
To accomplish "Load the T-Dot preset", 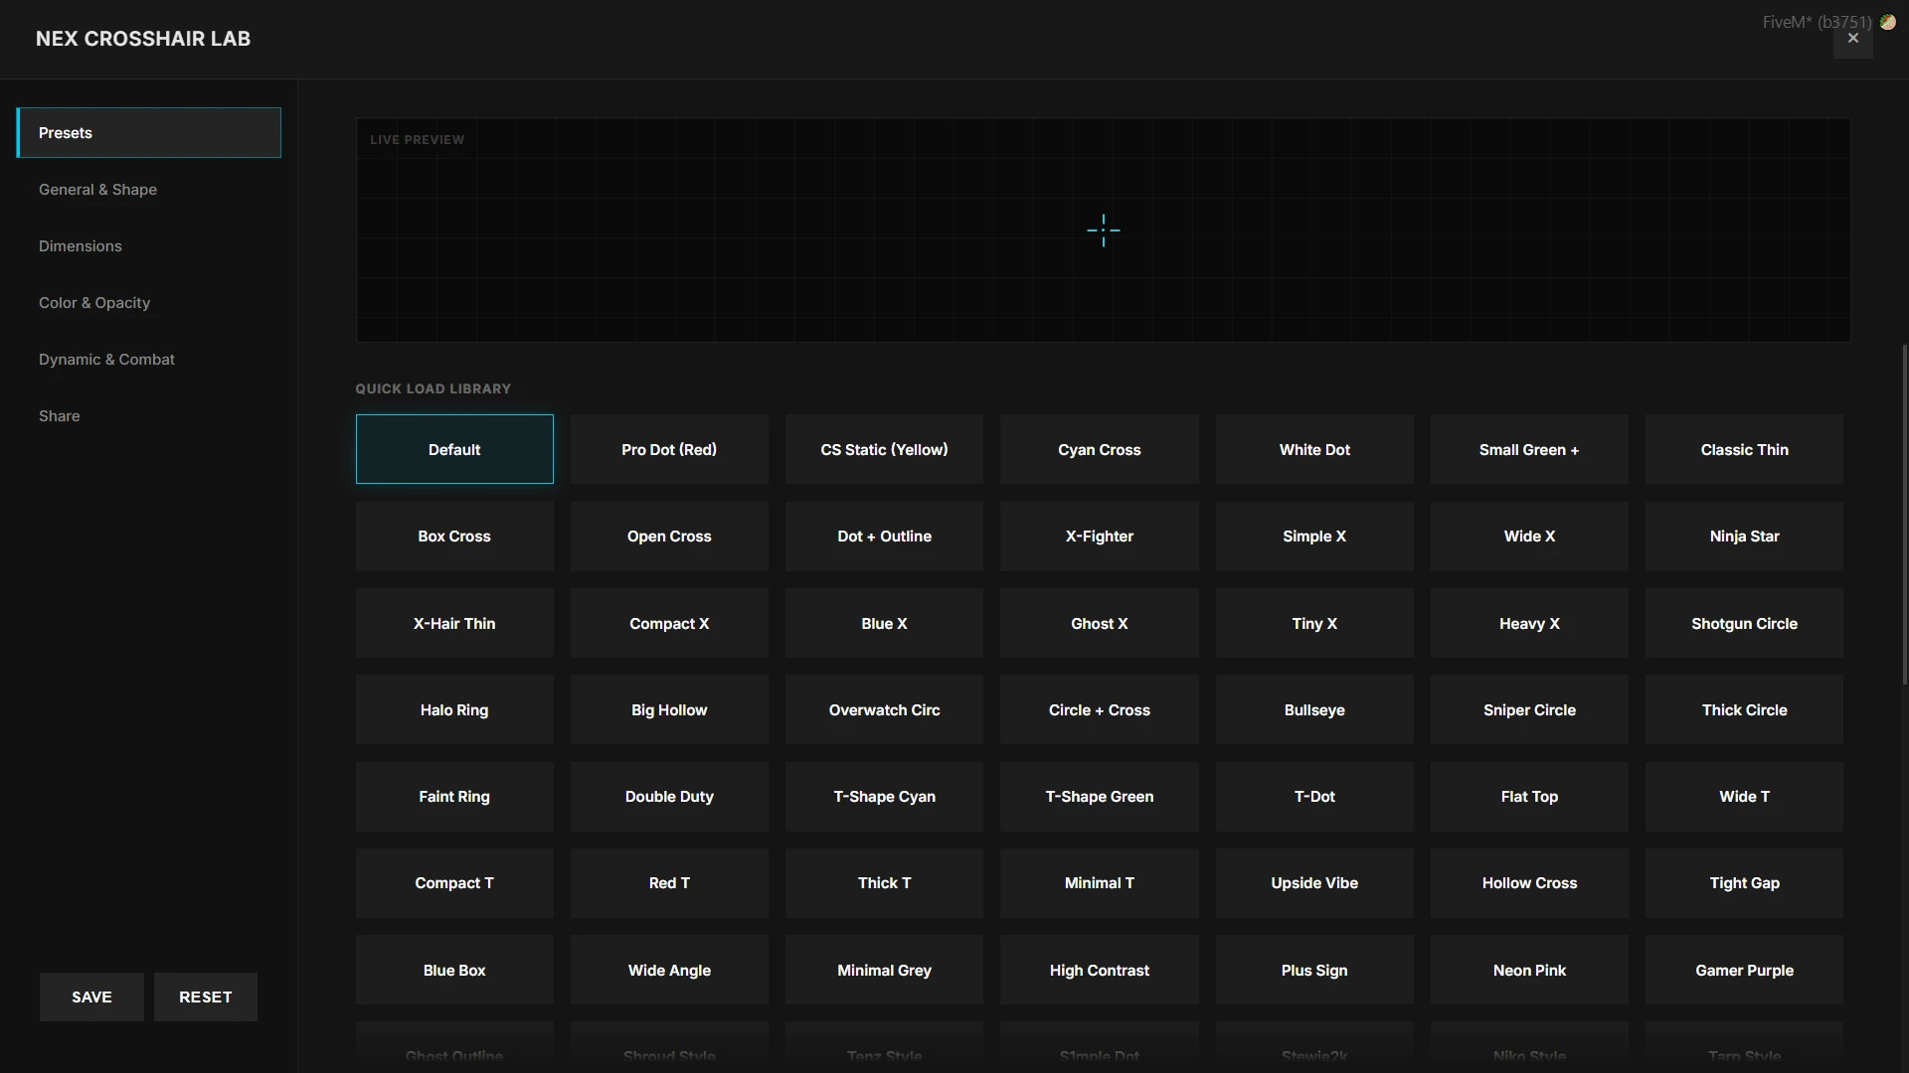I will click(x=1314, y=797).
